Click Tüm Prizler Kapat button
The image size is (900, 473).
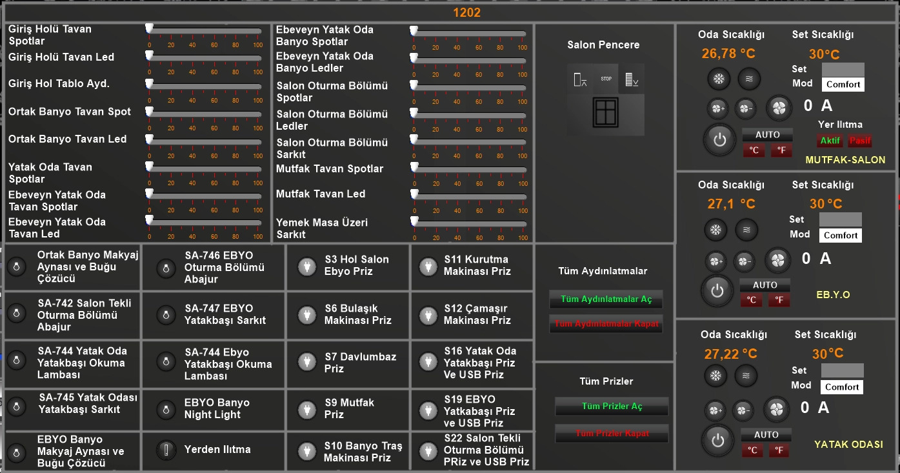coord(612,434)
